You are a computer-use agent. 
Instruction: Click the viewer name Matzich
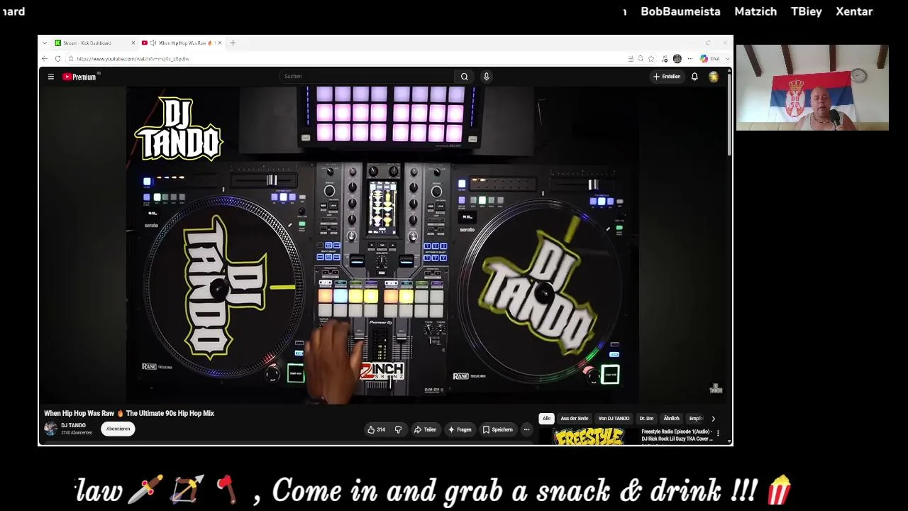click(x=755, y=11)
